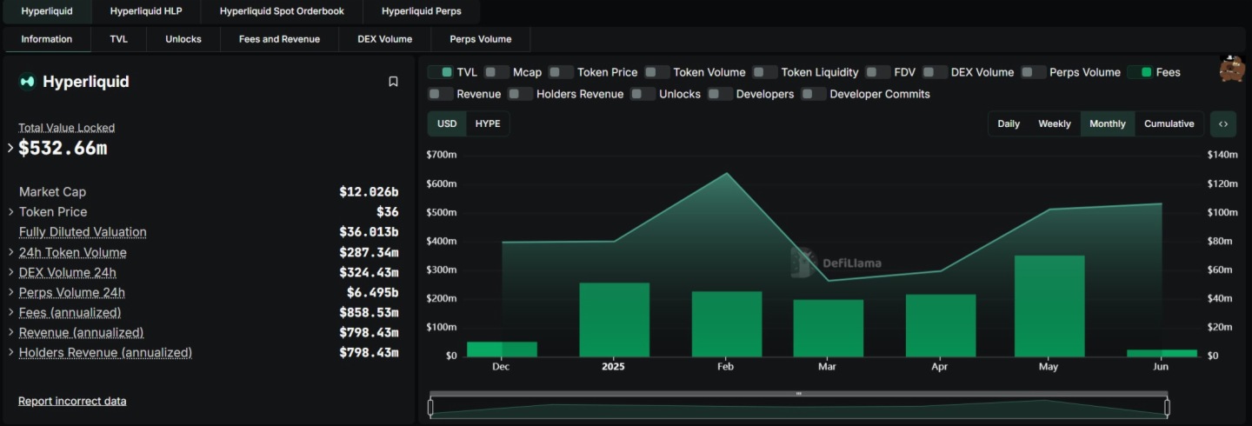Click Report incorrect data link

tap(72, 401)
